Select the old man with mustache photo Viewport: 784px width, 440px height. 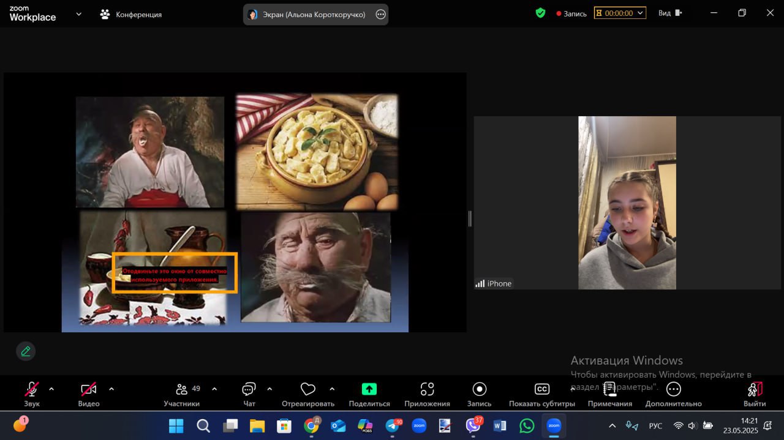[x=315, y=267]
